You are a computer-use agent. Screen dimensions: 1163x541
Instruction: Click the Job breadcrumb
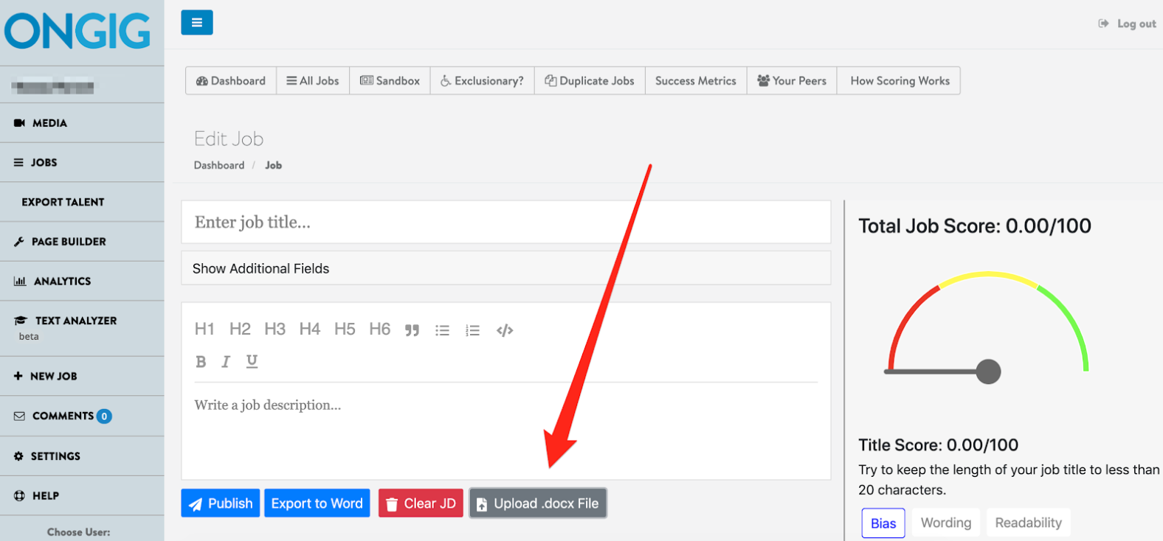tap(274, 165)
